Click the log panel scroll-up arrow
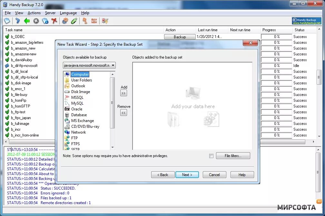This screenshot has width=325, height=216. click(x=318, y=149)
